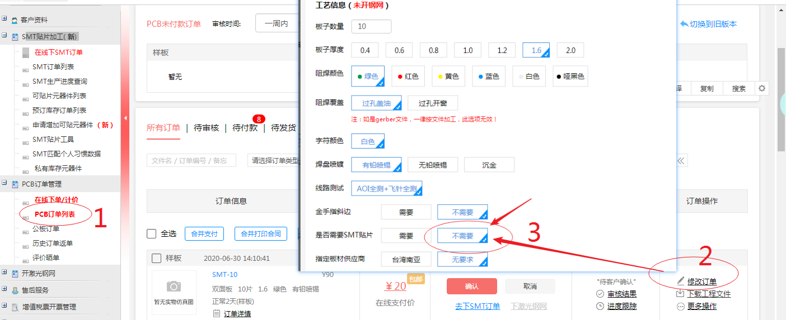Check the 样板 order row checkbox
This screenshot has height=320, width=786.
tap(157, 258)
